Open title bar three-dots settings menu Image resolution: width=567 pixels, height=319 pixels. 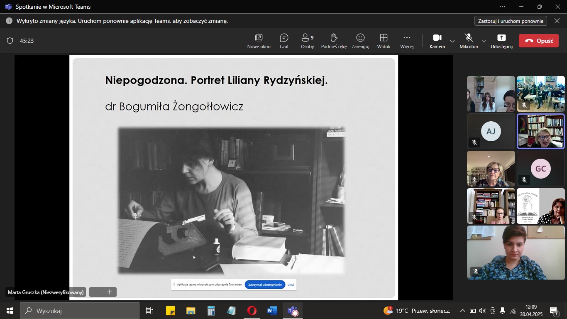[x=502, y=7]
